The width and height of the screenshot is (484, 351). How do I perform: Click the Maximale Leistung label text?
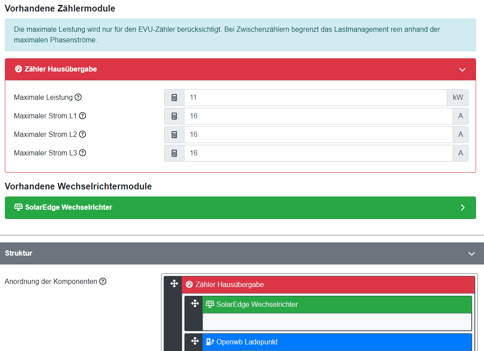tap(43, 97)
